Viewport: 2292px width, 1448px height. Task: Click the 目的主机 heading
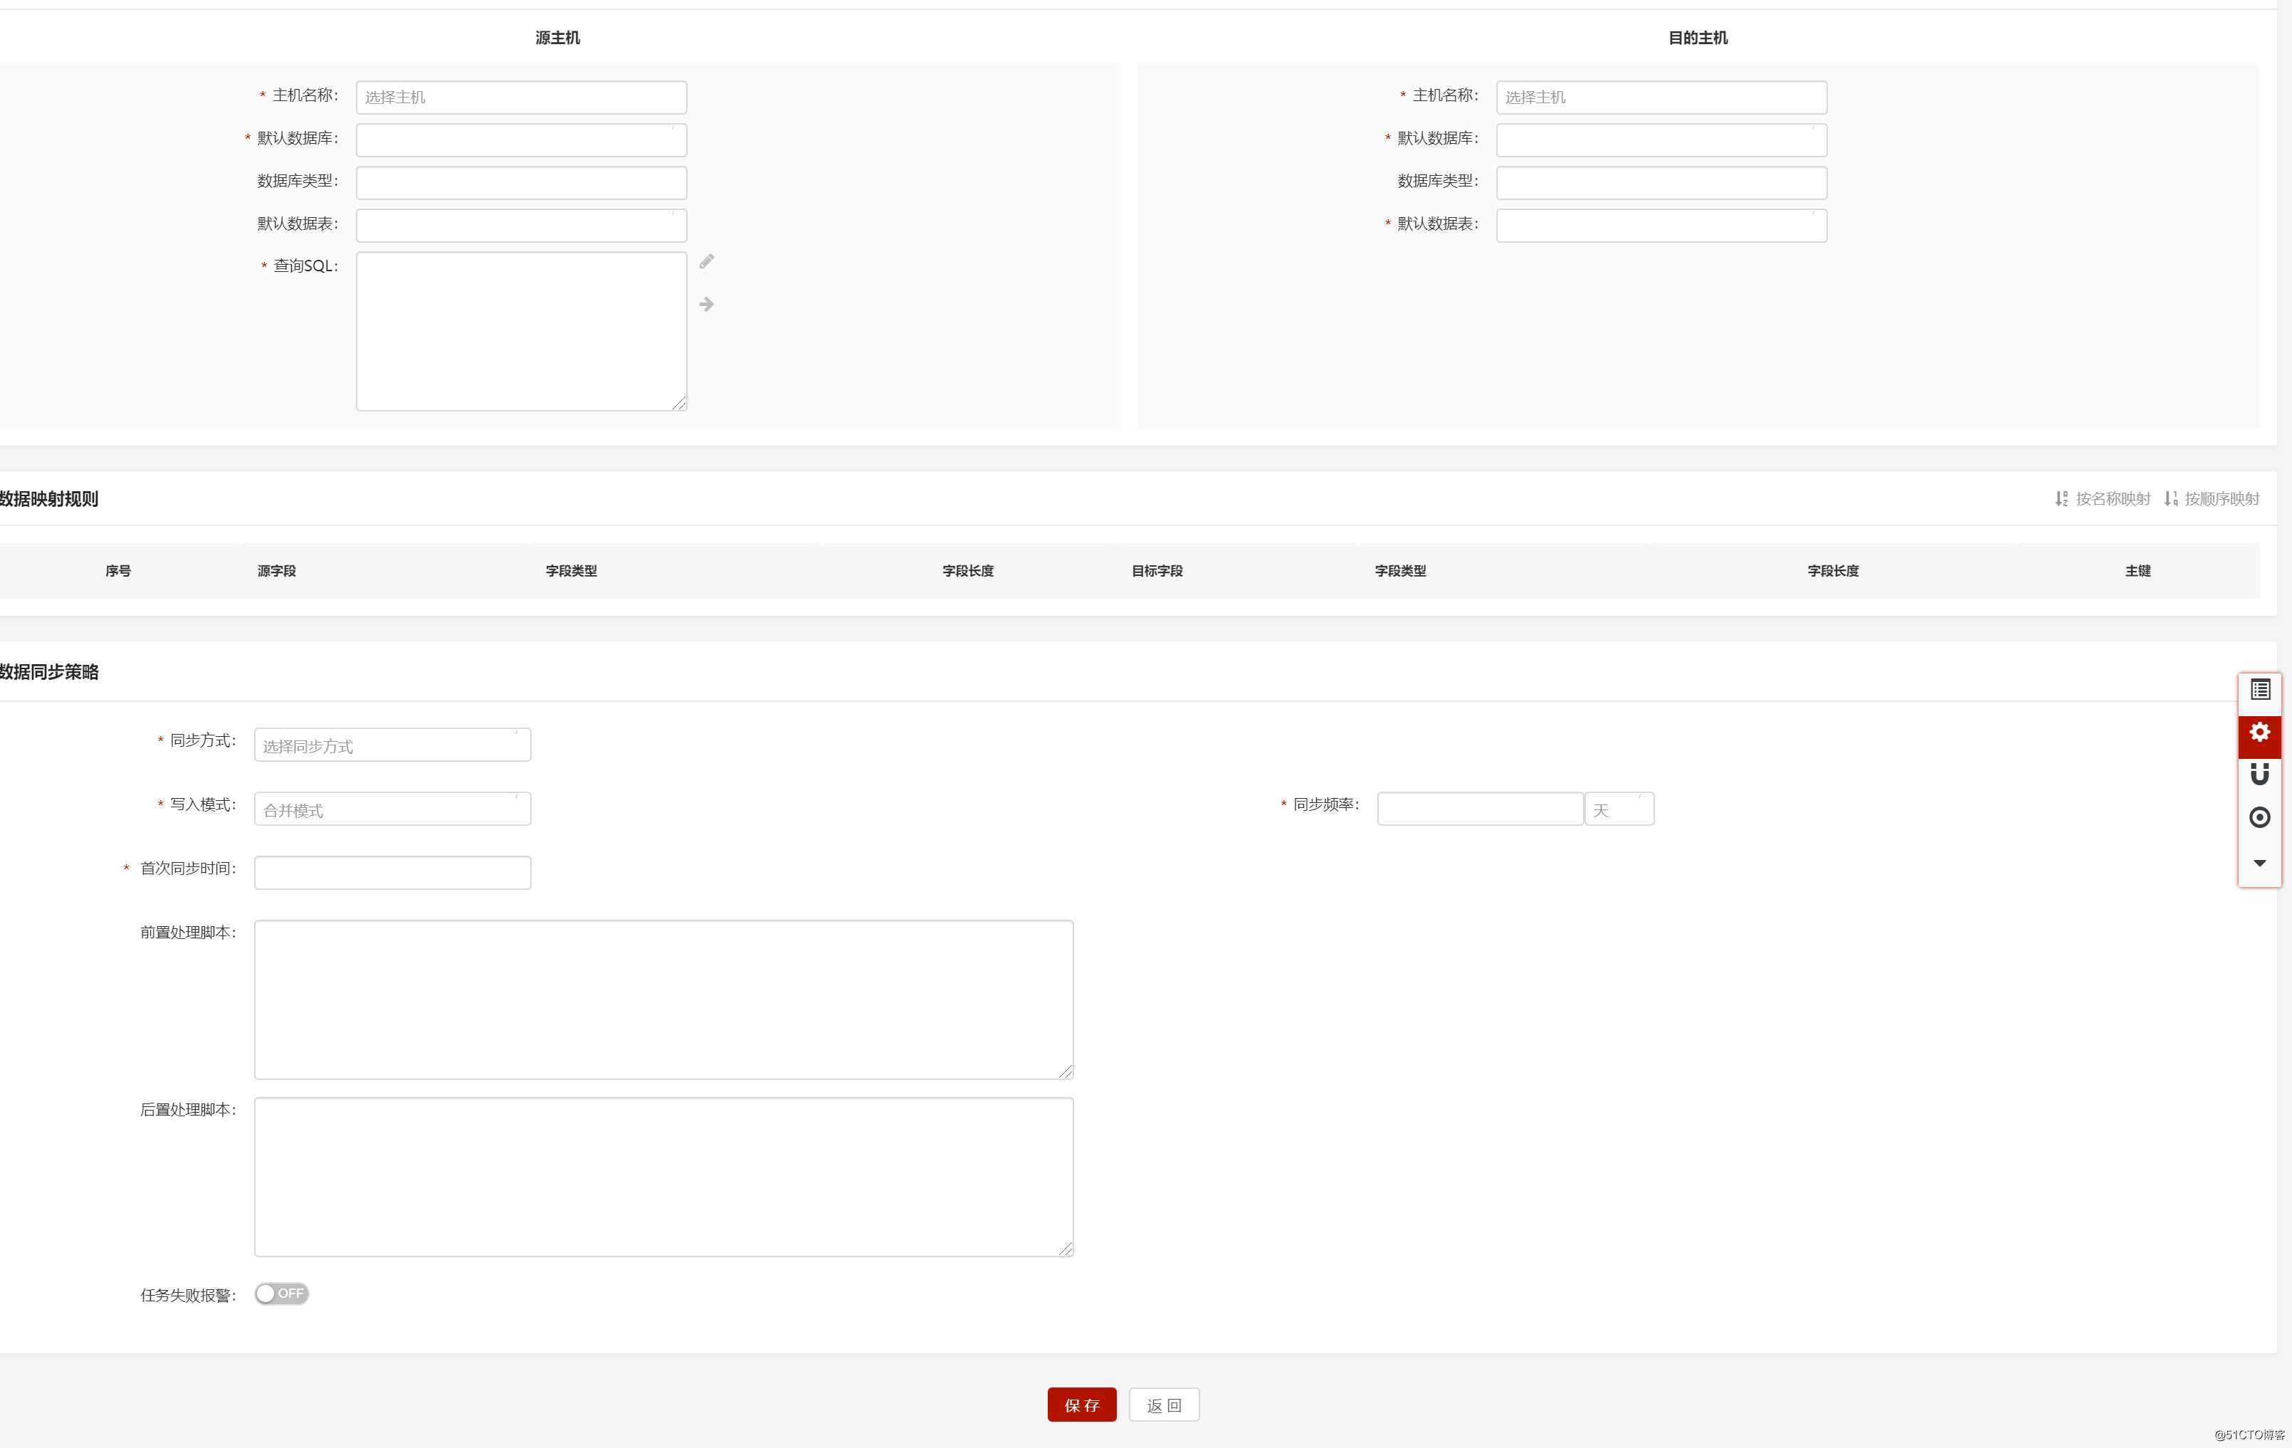(x=1698, y=38)
